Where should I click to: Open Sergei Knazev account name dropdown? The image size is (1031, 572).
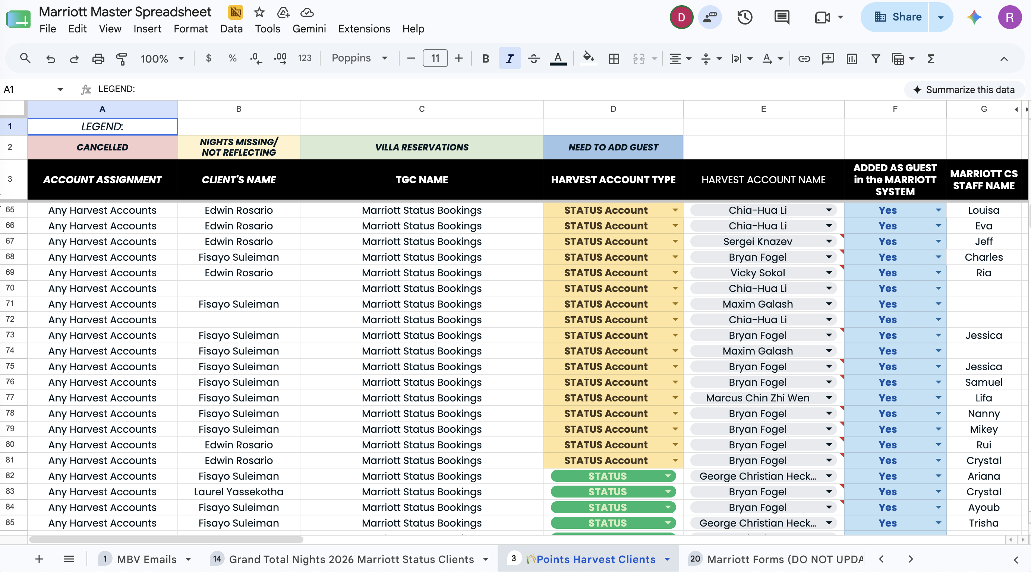pos(829,242)
